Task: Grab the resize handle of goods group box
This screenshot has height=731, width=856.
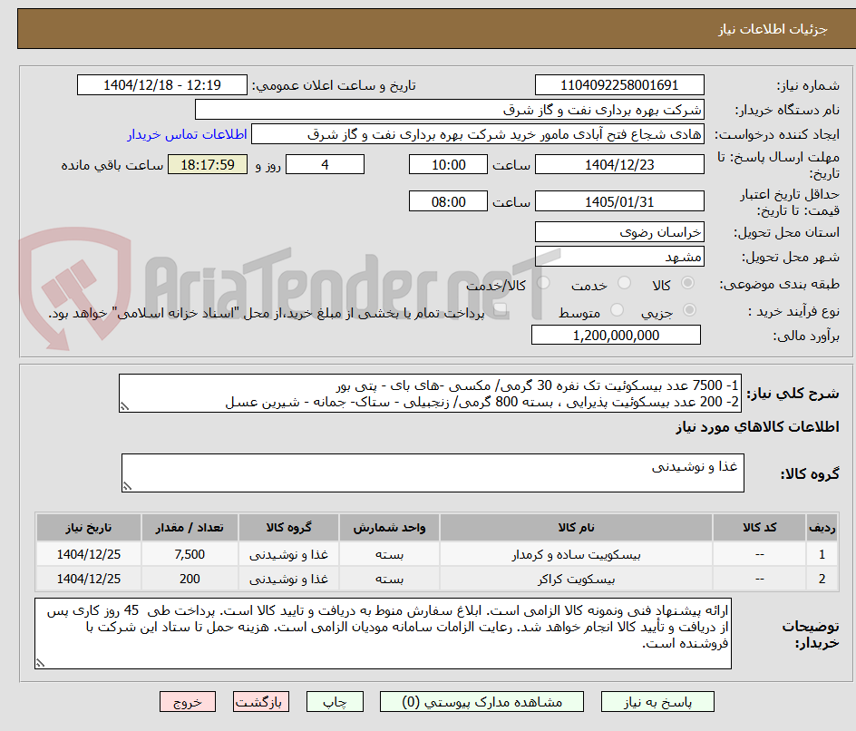Action: [127, 486]
